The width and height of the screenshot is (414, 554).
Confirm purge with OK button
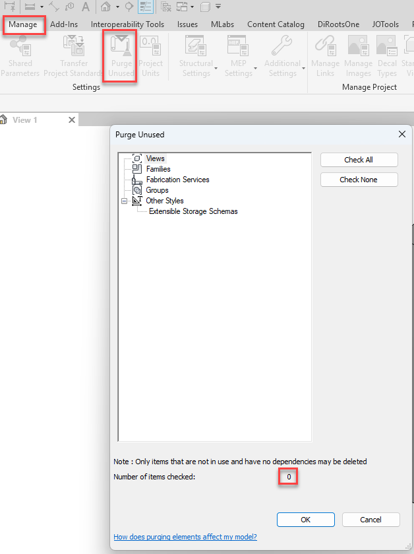pos(306,520)
